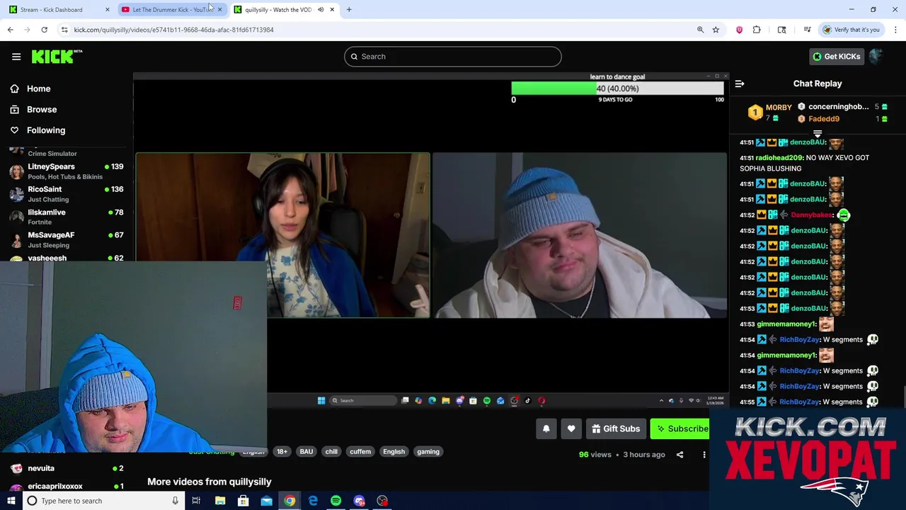Screen dimensions: 906x510
Task: Open the Windows Start menu
Action: 11,501
